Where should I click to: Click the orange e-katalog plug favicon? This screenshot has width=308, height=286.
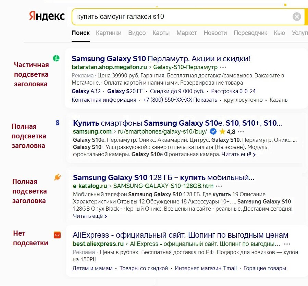tap(58, 177)
